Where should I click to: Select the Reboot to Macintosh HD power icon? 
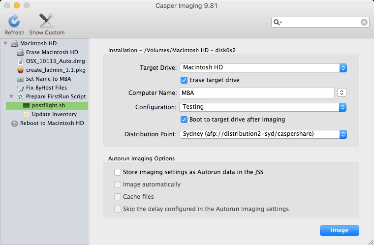(x=15, y=123)
